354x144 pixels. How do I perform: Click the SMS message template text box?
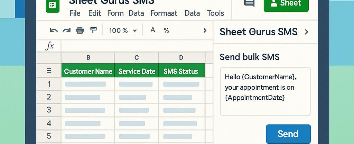pos(265,91)
